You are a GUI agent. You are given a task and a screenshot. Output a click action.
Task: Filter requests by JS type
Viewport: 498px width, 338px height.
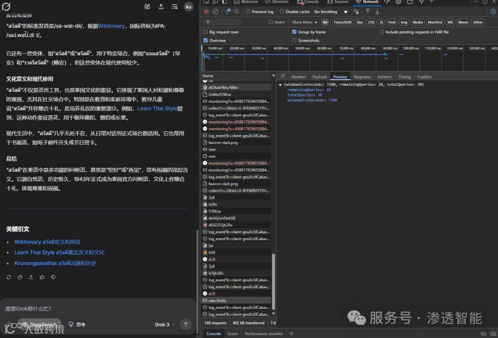point(381,22)
